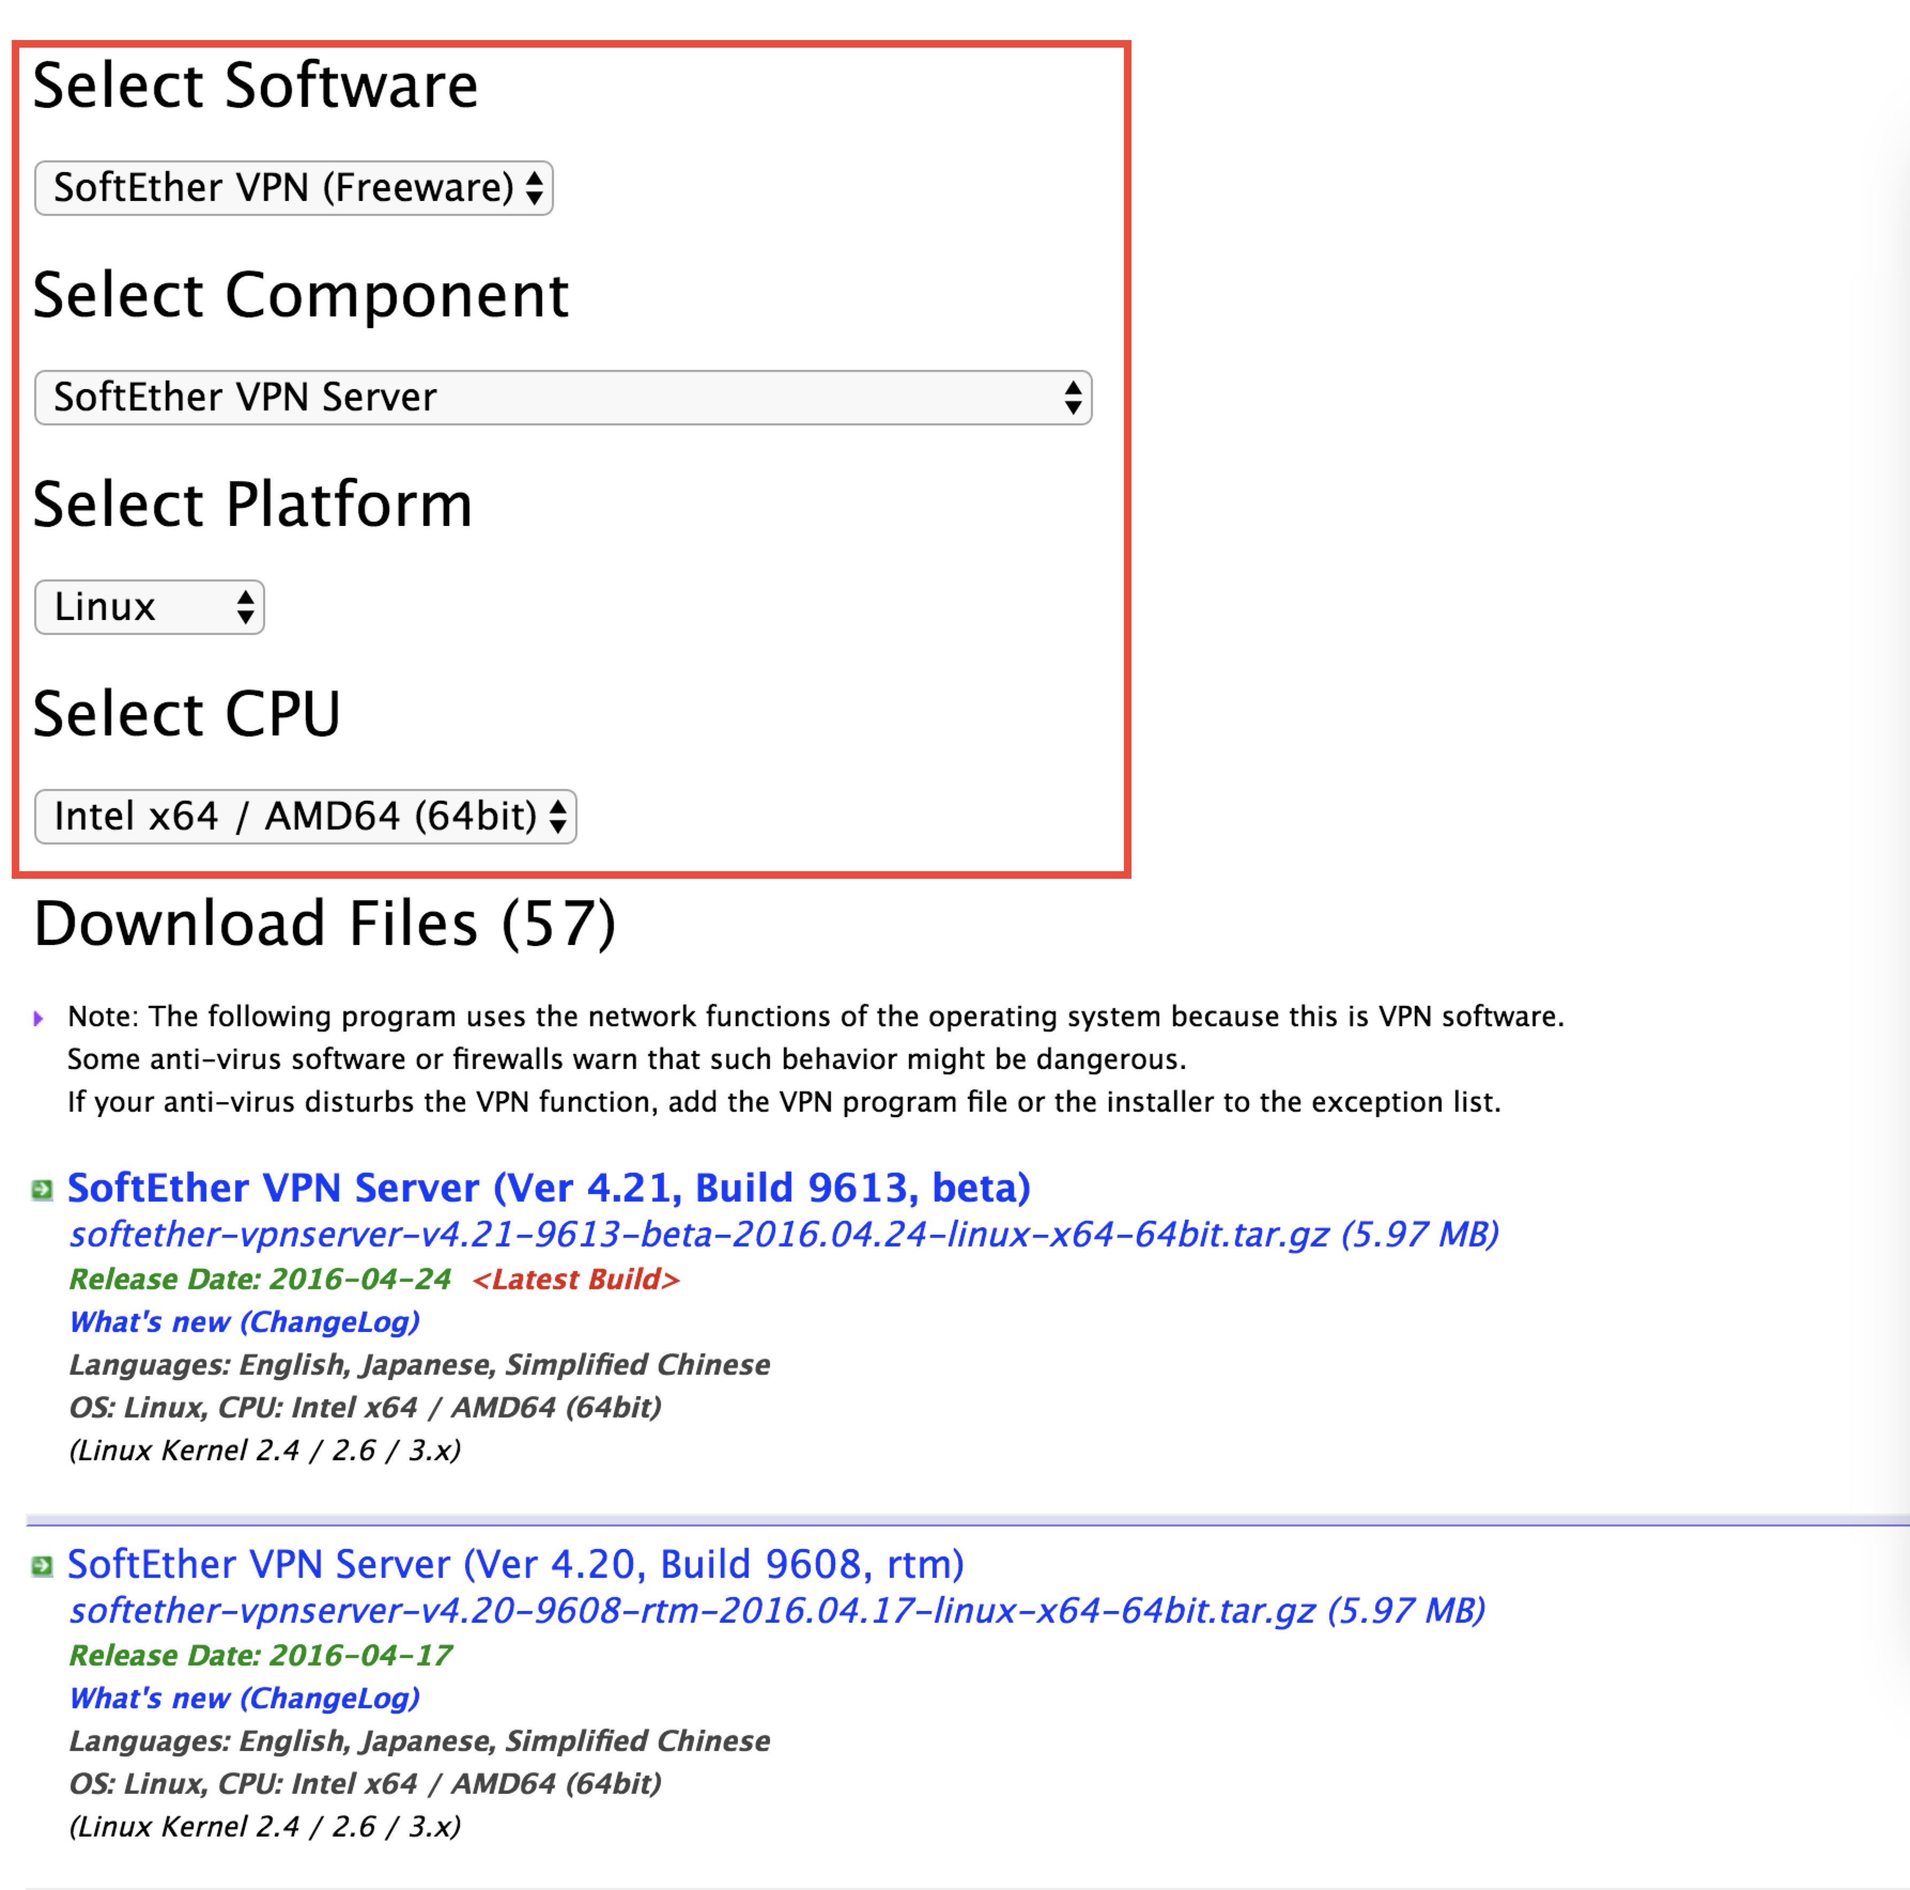Open What's new ChangeLog for Ver 4.20
This screenshot has width=1910, height=1890.
coord(243,1698)
